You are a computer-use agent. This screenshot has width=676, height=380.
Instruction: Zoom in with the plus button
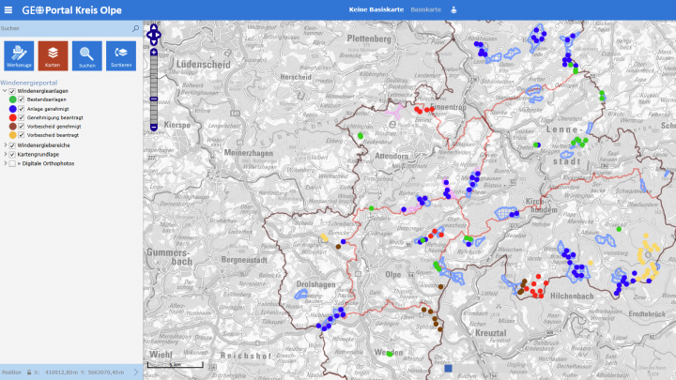coord(154,53)
